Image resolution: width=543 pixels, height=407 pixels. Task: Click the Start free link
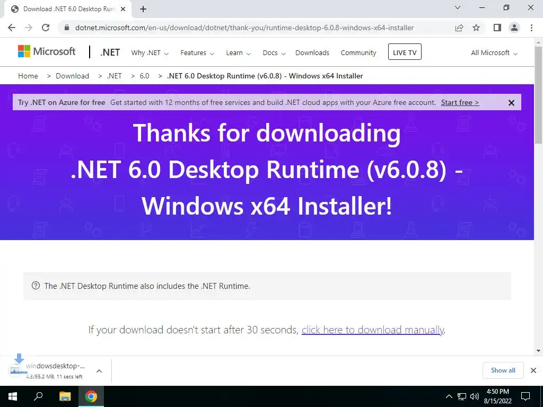(x=460, y=102)
